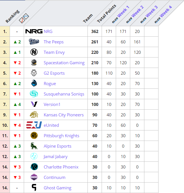This screenshot has width=184, height=193.
Task: Open the G2 Esports link
Action: pyautogui.click(x=54, y=73)
